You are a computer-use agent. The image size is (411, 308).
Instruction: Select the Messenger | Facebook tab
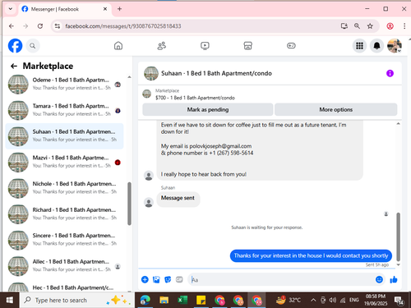65,9
